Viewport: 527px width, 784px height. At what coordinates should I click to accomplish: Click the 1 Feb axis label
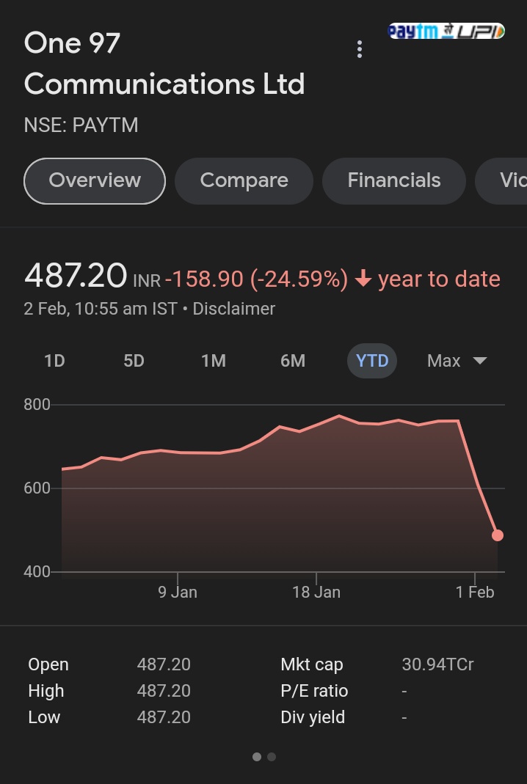[475, 593]
